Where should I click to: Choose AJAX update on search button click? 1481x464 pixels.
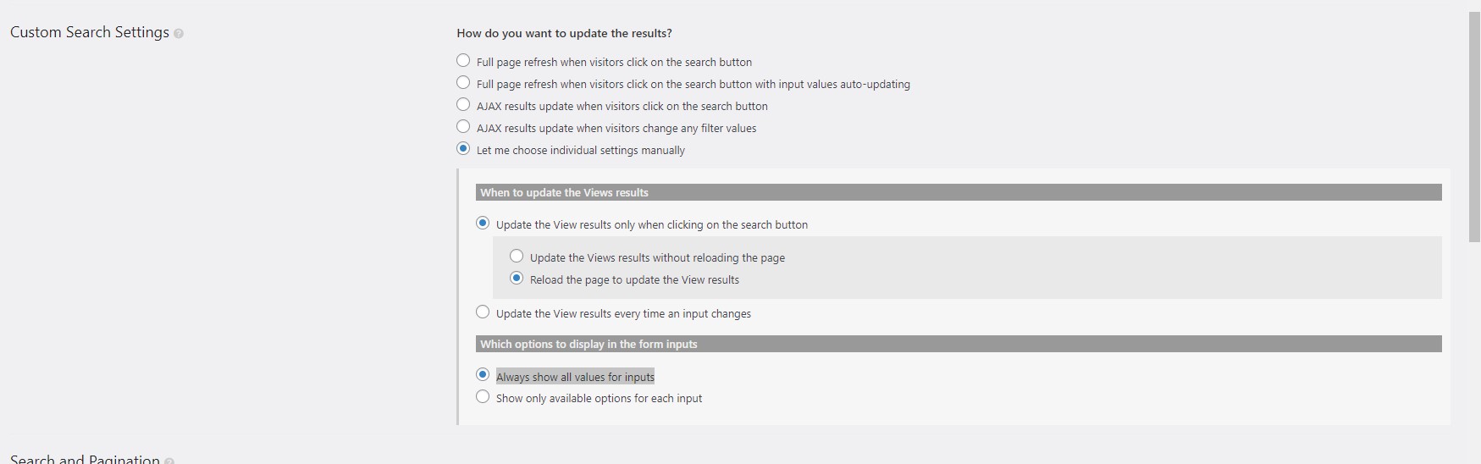[463, 105]
